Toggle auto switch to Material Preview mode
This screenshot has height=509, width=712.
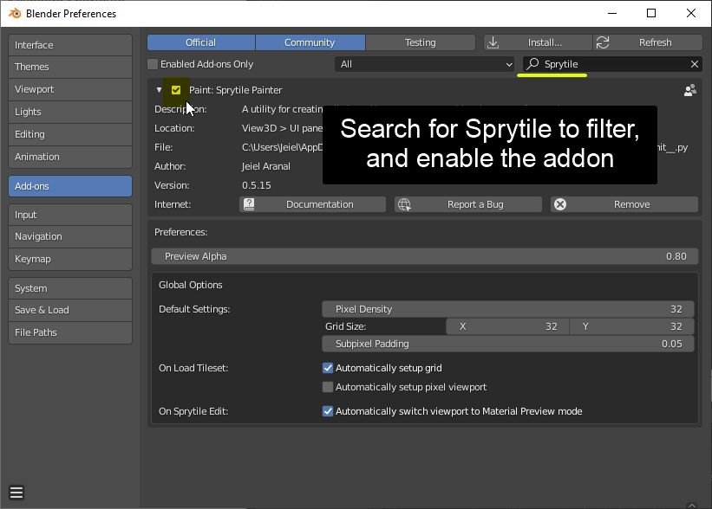click(x=328, y=411)
